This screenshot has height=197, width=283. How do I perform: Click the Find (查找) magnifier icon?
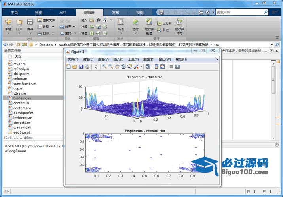coord(62,33)
